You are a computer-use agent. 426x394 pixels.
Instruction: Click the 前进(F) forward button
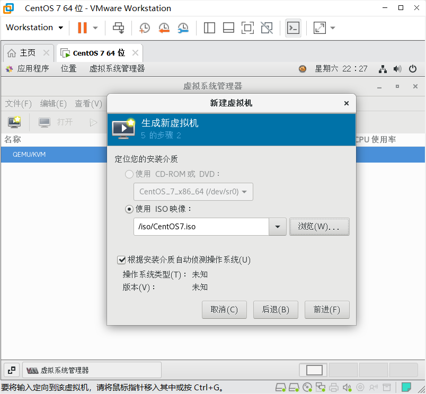click(x=327, y=310)
